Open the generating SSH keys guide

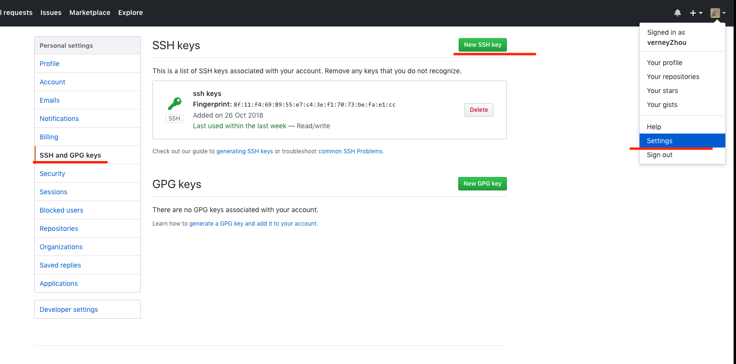point(245,151)
